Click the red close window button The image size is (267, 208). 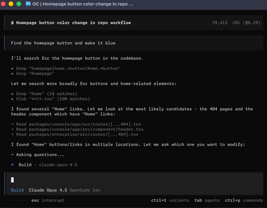pos(3,4)
